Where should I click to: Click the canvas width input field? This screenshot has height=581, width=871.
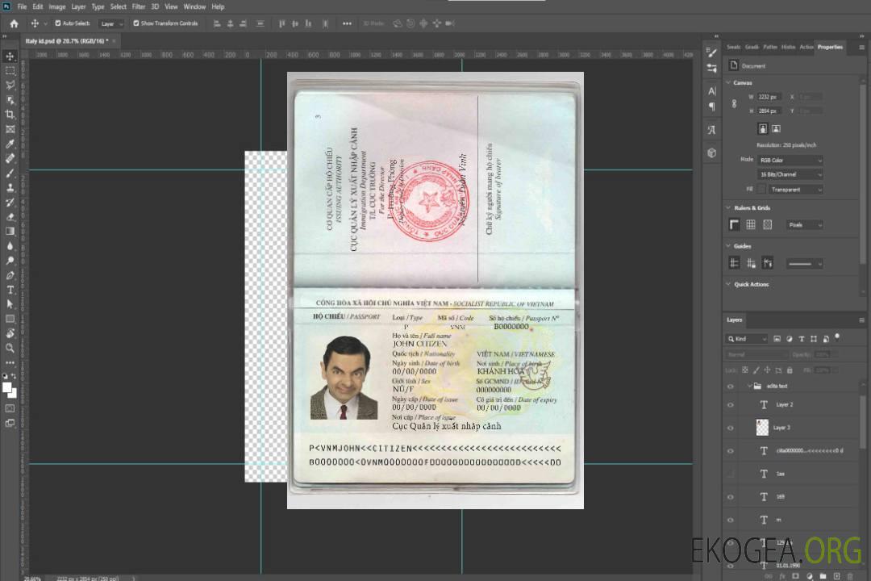[769, 97]
